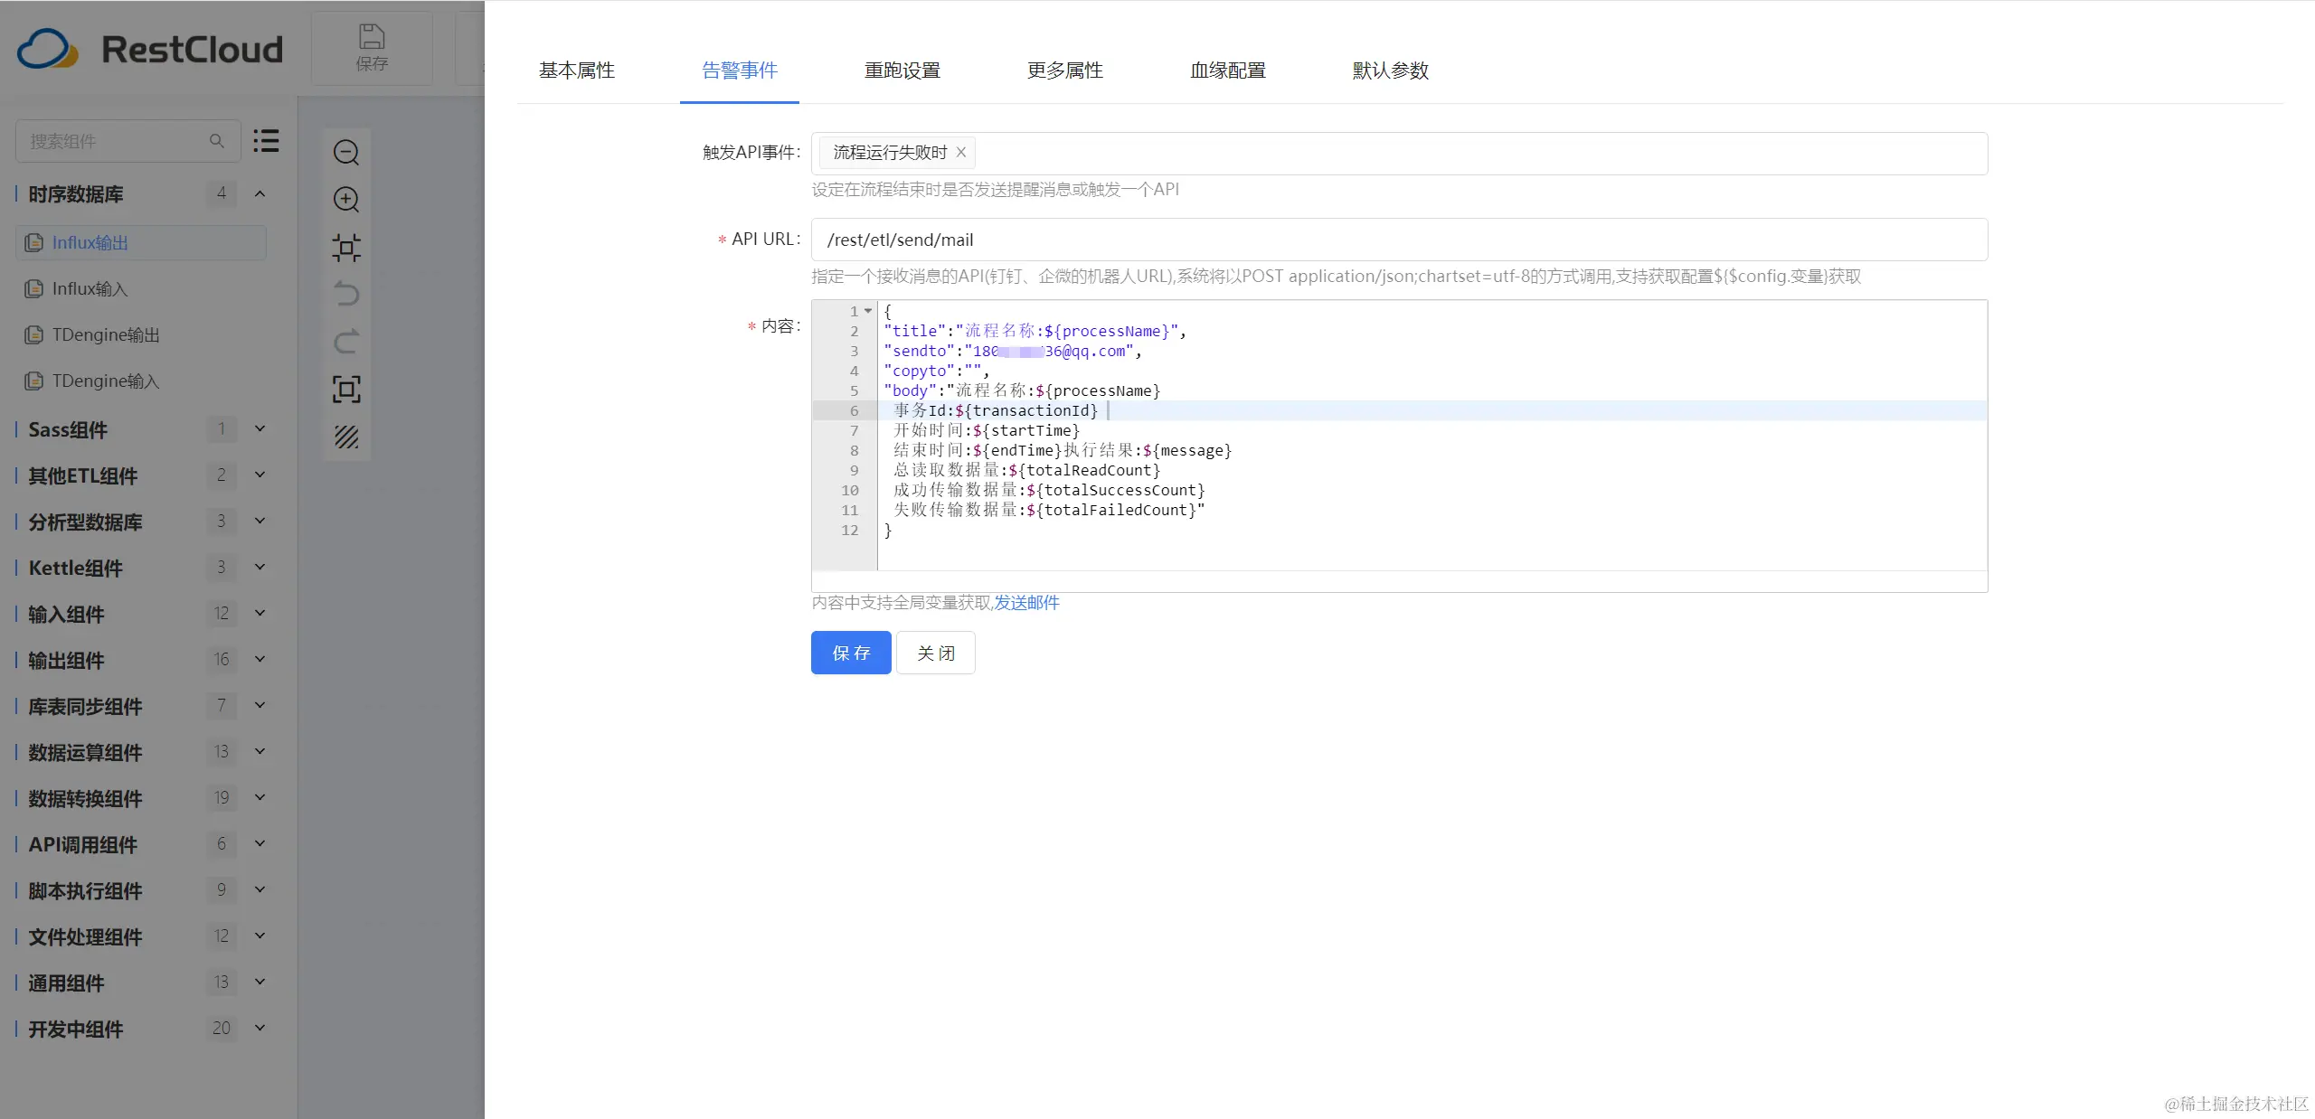Switch to the 重跑设置 tab
This screenshot has height=1119, width=2315.
coord(901,71)
